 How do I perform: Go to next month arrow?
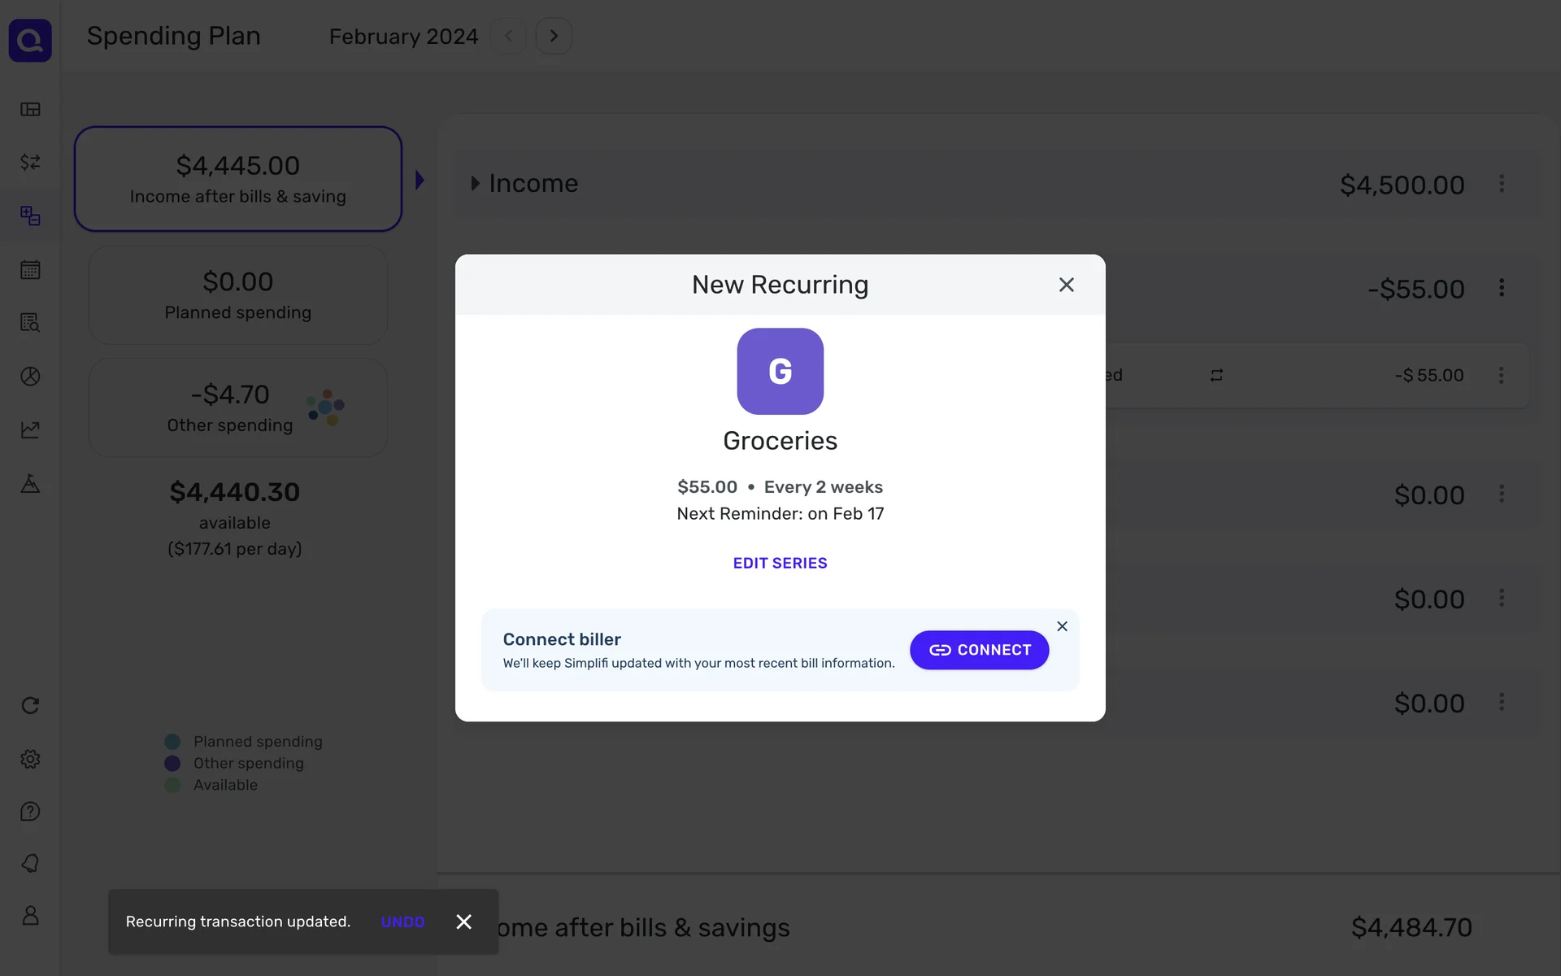(x=554, y=36)
